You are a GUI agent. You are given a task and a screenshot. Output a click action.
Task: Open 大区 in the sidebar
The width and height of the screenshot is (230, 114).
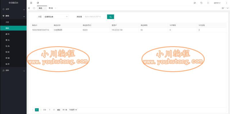coord(13,22)
